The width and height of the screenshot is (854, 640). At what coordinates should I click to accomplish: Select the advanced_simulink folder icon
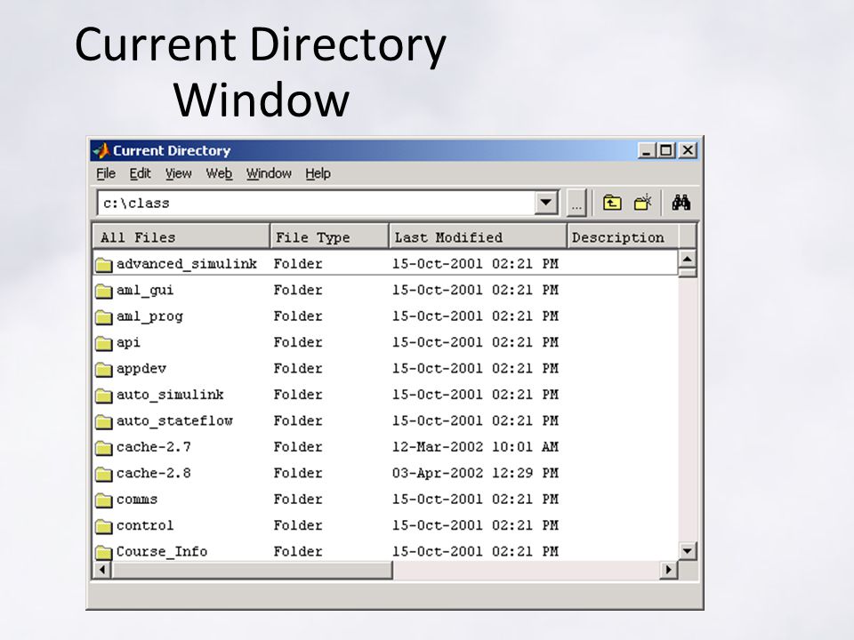(x=103, y=265)
